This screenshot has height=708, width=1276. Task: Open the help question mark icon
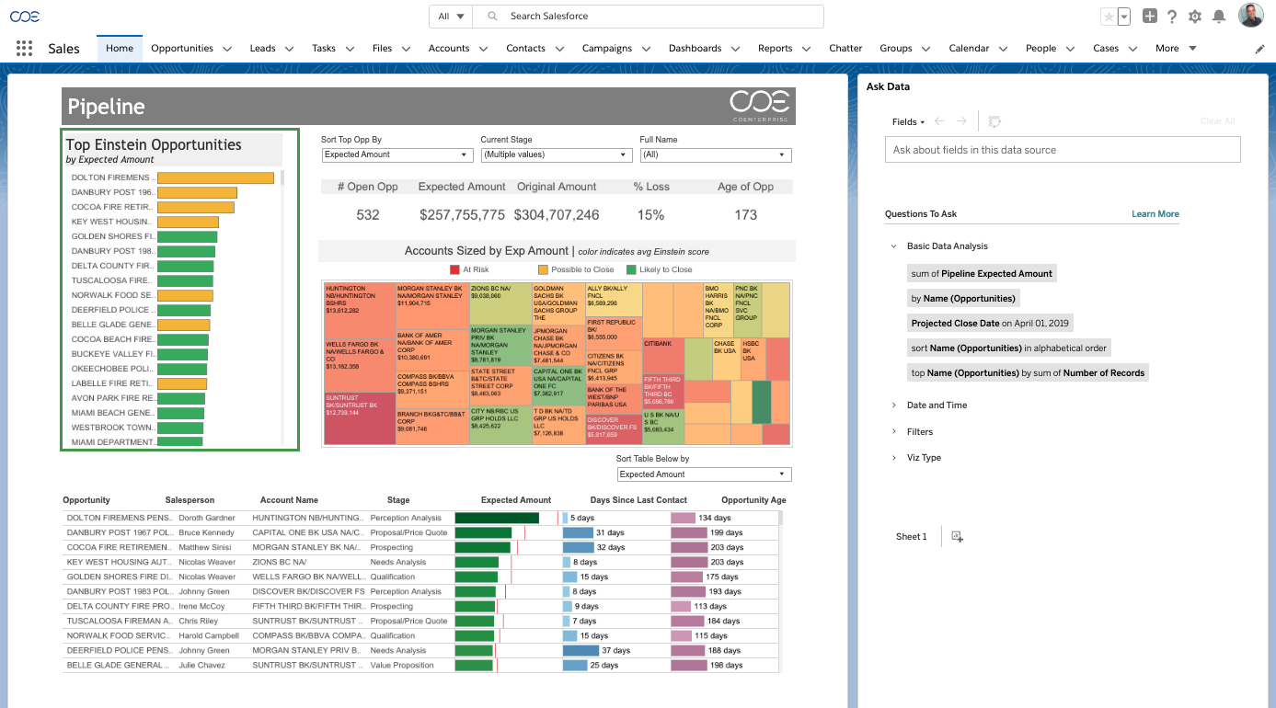(x=1172, y=17)
